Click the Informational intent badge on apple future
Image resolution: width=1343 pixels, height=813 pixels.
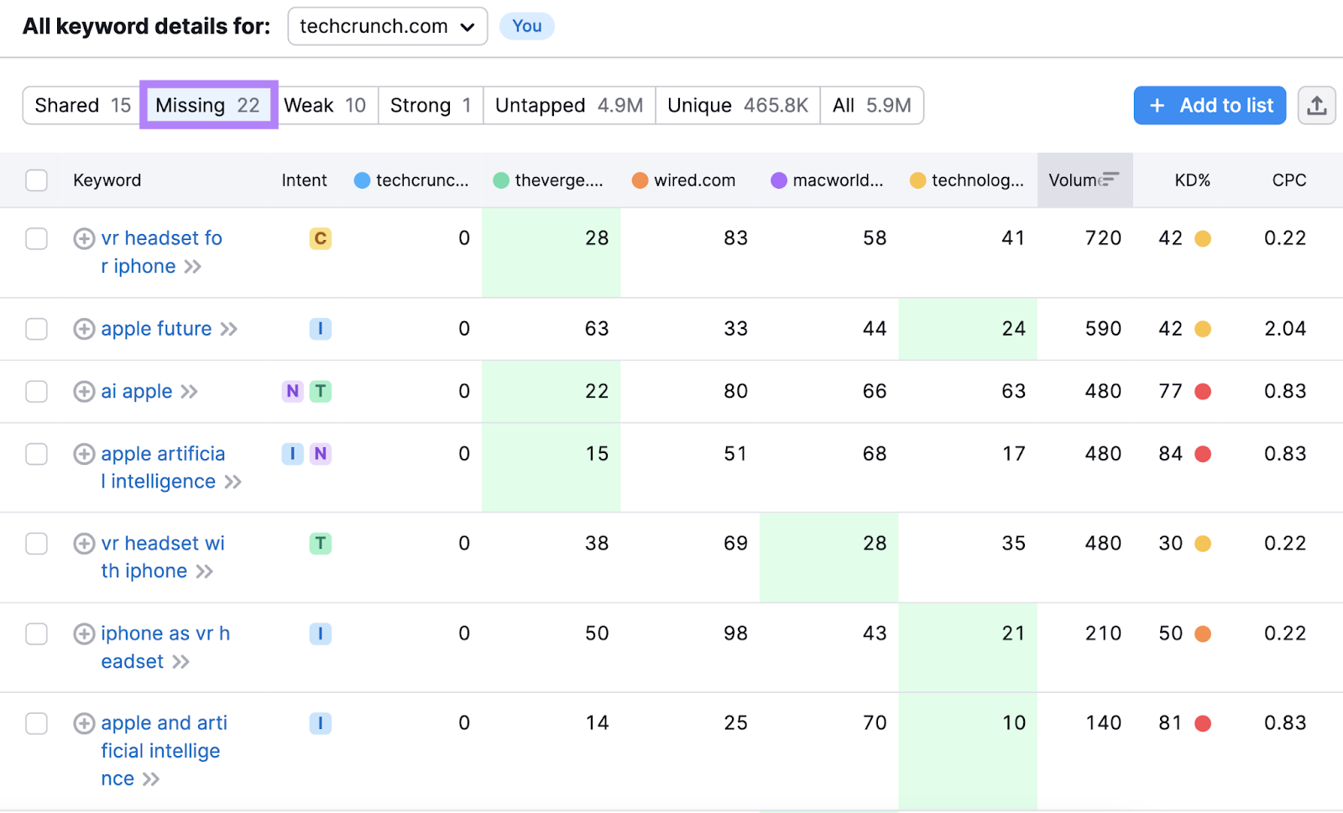tap(320, 329)
